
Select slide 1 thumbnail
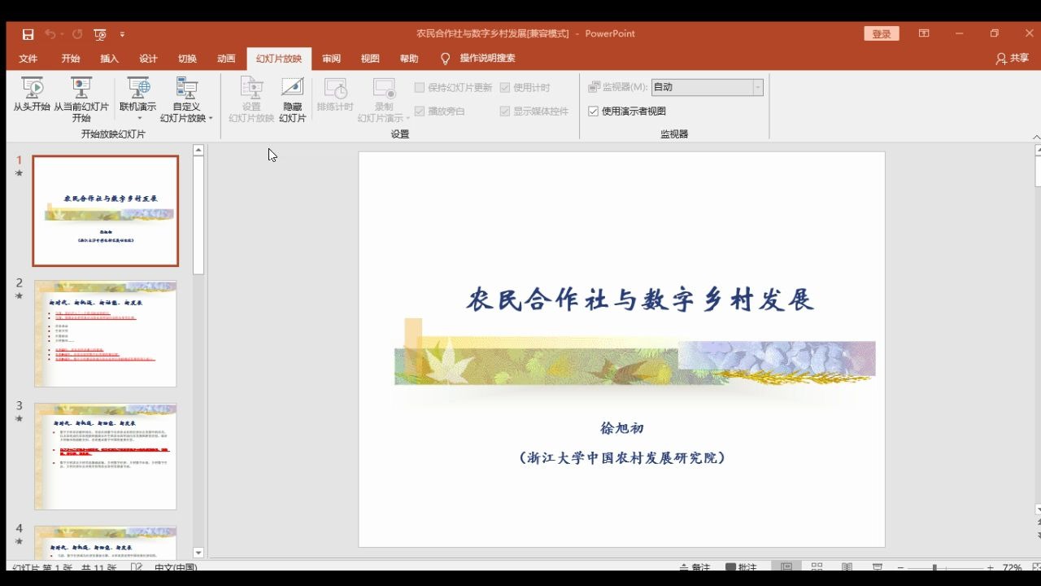106,212
